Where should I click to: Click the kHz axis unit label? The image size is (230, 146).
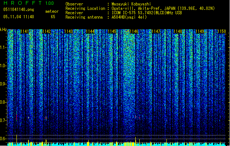[3, 30]
